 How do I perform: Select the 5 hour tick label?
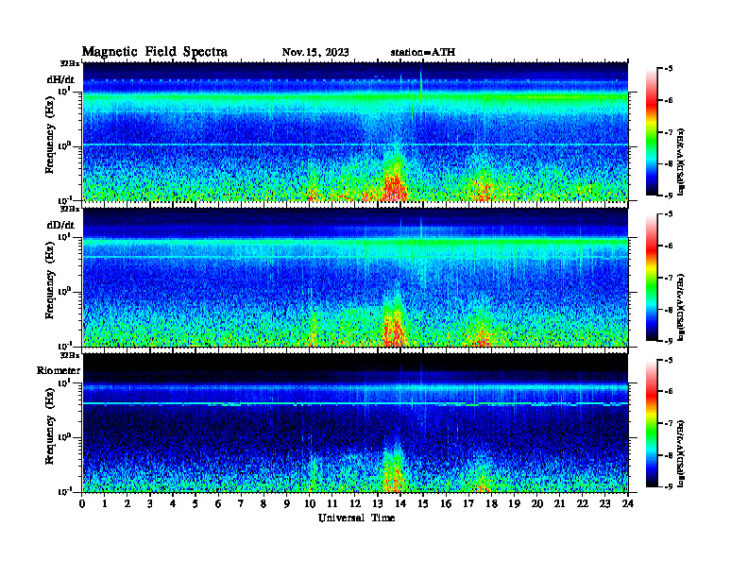click(195, 504)
